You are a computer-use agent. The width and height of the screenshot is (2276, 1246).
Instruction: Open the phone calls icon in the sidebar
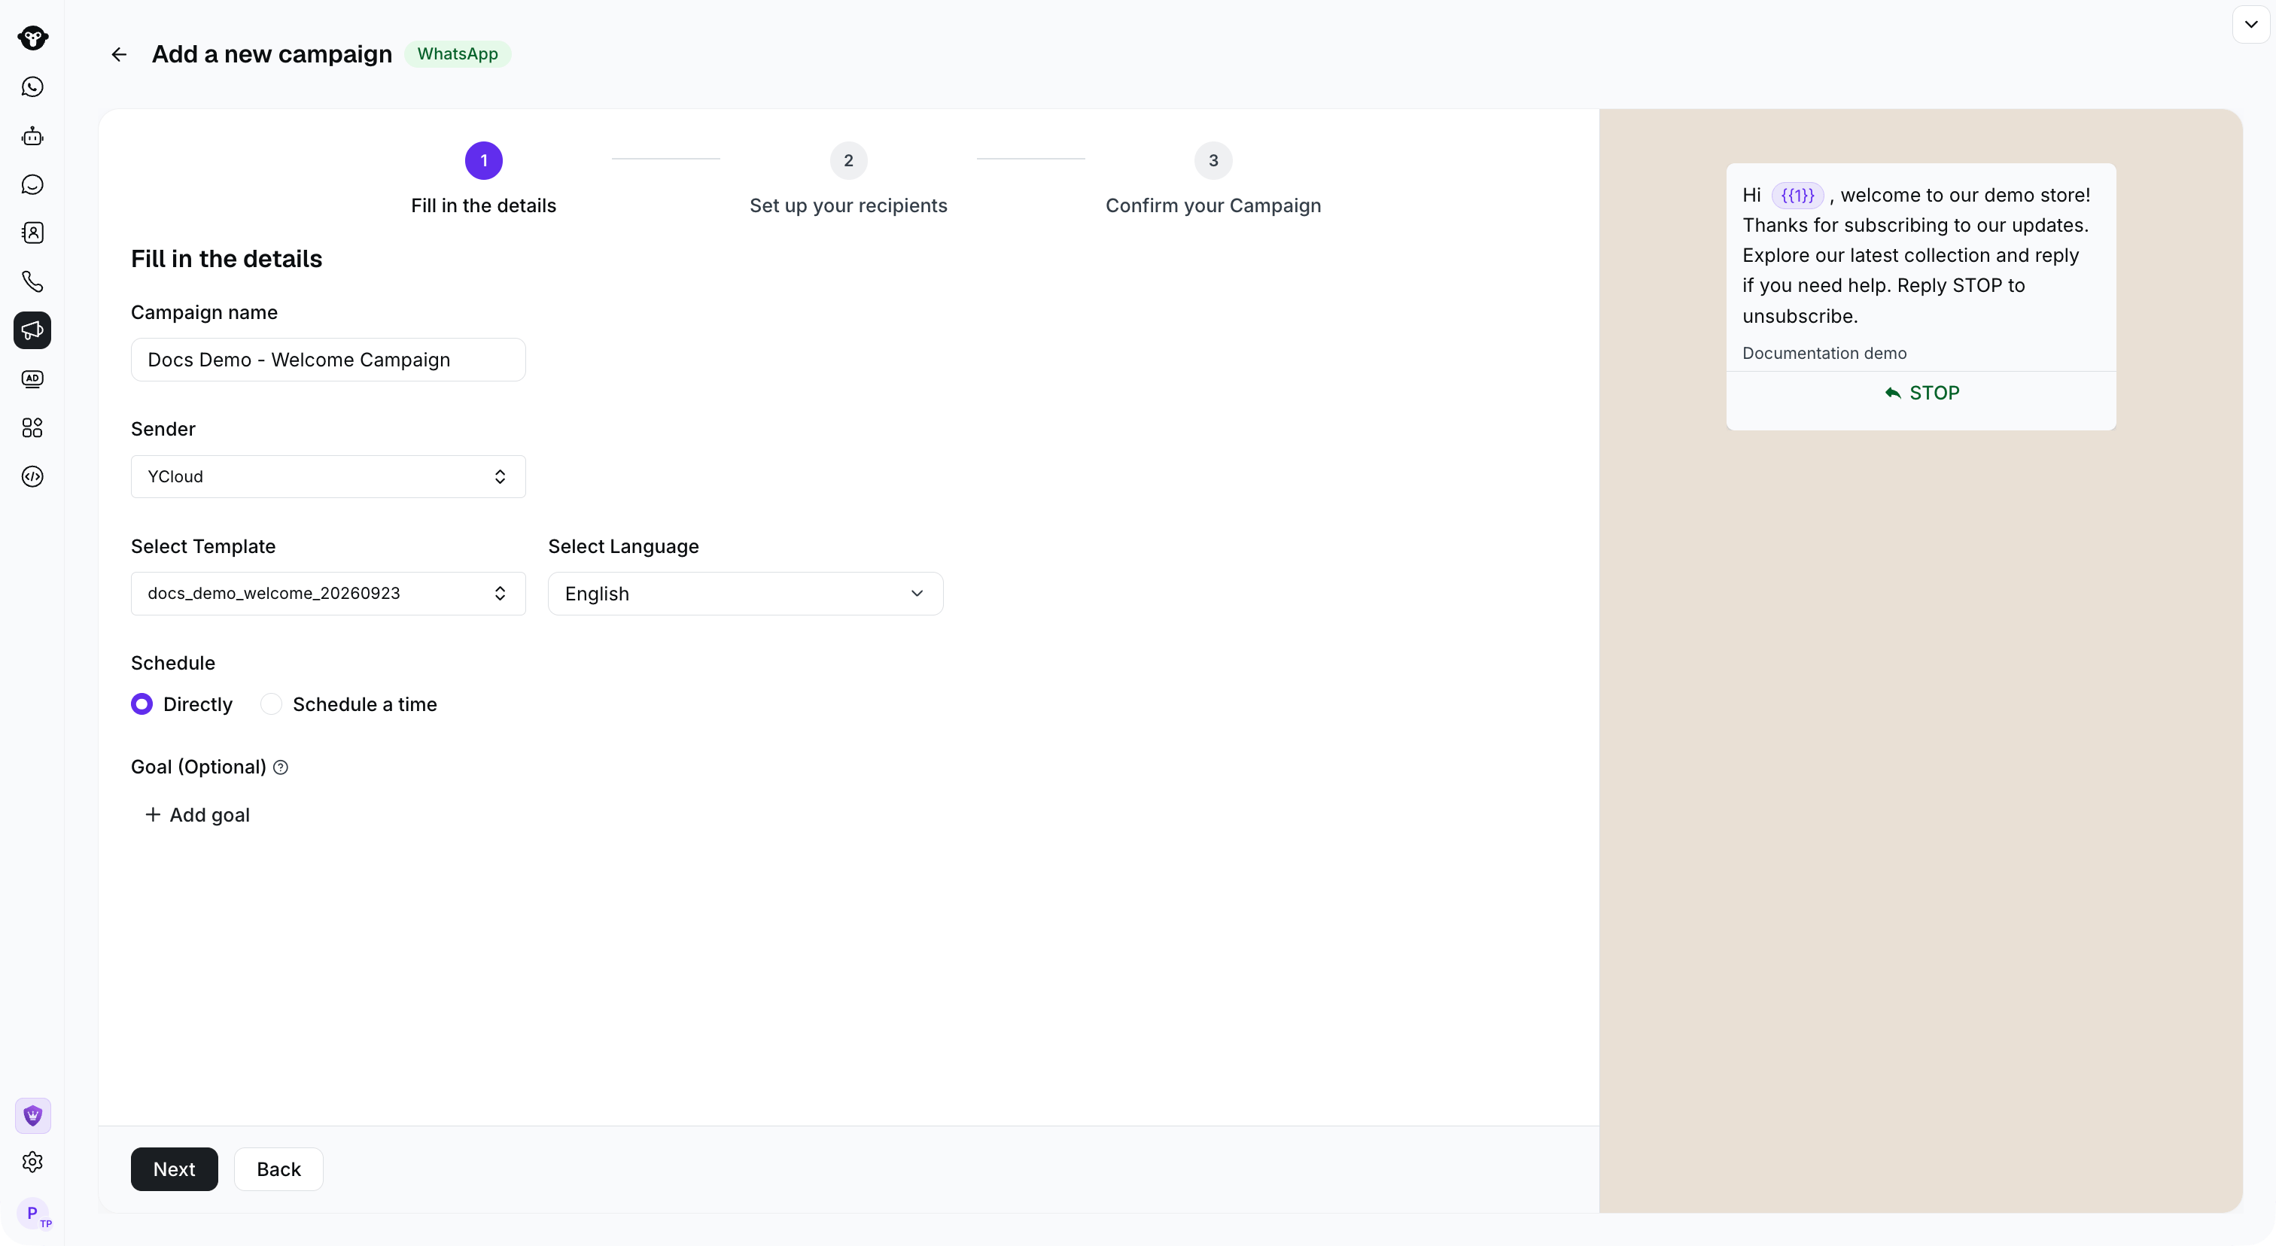click(32, 281)
